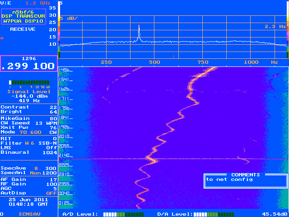Toggle the RECEIVE mode indicator
Viewport: 289px width, 217px height.
click(23, 29)
